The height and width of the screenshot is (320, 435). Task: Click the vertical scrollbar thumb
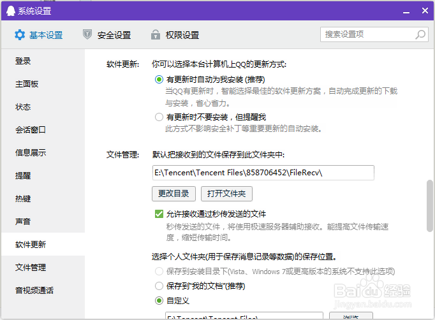(430, 206)
